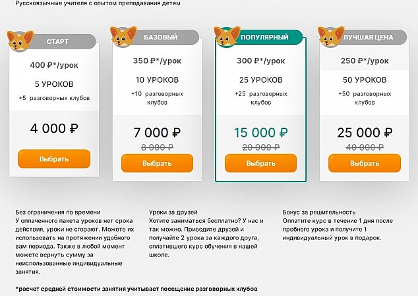Select the ЛУЧШАЯ ЦЕНА plan header

[368, 37]
